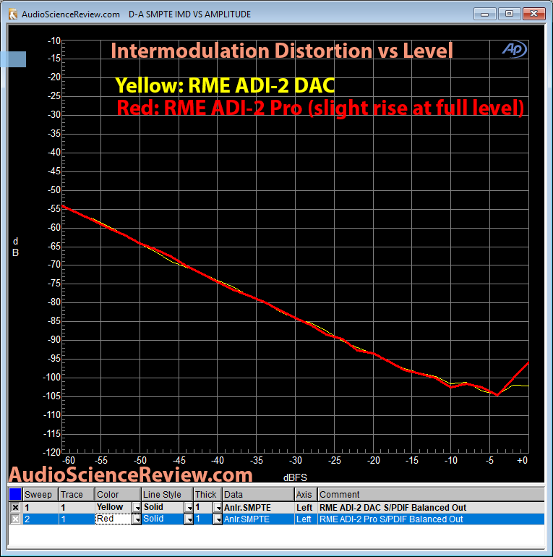Click the Comment column header
553x557 pixels.
click(431, 495)
